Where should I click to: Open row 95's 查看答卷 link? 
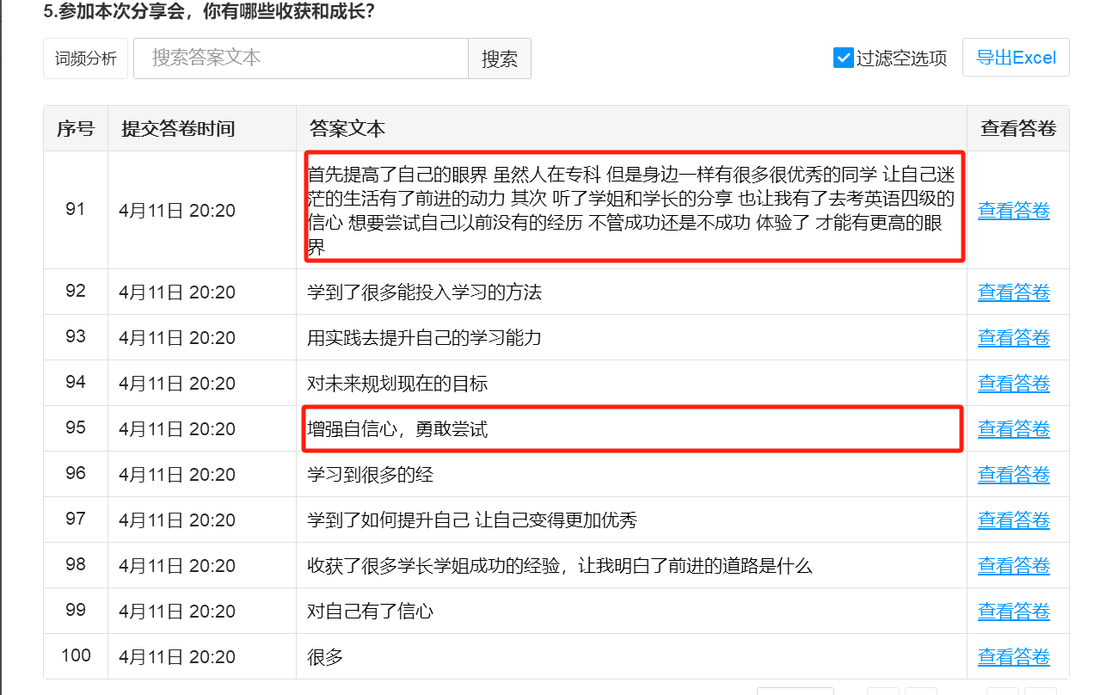click(1013, 429)
